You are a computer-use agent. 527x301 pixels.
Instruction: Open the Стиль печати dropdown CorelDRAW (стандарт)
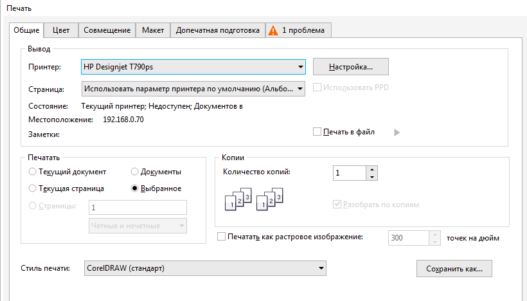tap(205, 268)
